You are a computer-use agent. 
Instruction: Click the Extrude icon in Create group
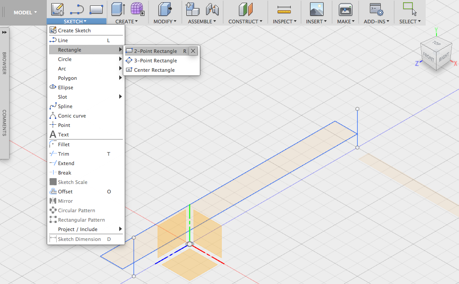(x=118, y=9)
